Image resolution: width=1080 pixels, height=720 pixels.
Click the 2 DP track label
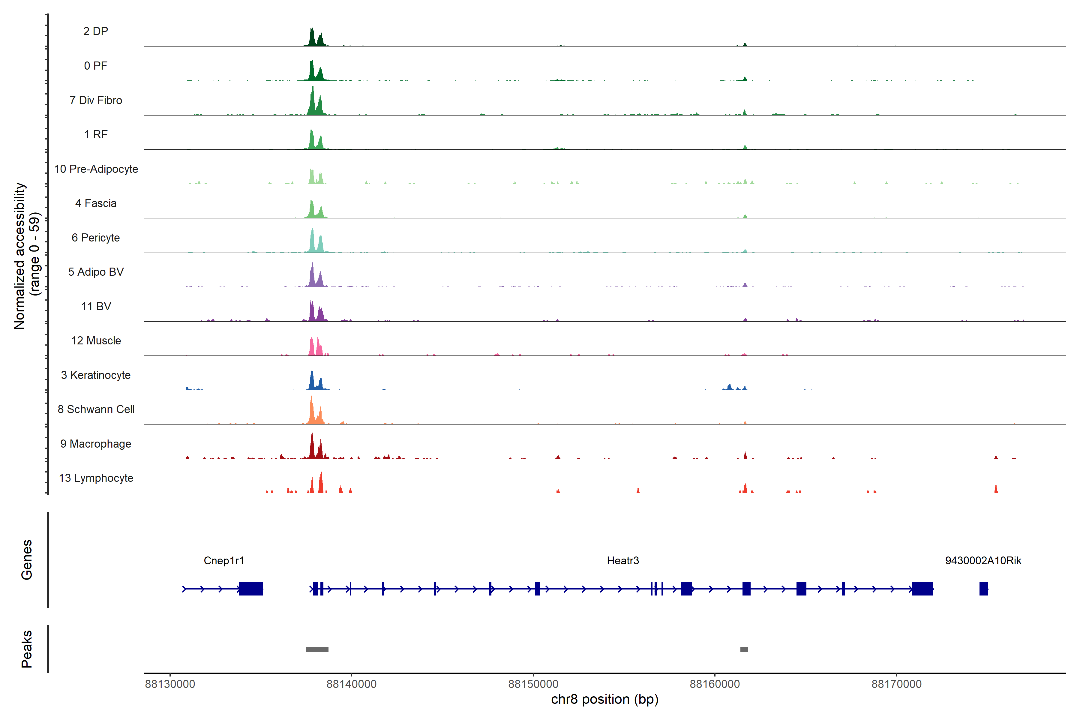(95, 31)
